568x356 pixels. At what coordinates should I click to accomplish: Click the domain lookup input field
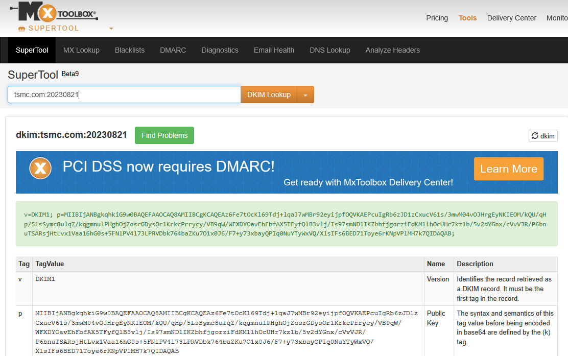pos(124,95)
